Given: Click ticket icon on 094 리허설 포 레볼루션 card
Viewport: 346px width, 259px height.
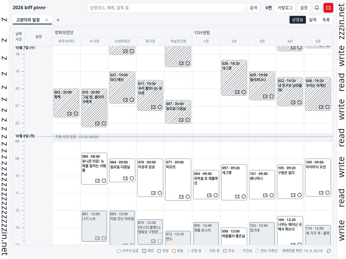Looking at the screenshot, I should click(209, 195).
